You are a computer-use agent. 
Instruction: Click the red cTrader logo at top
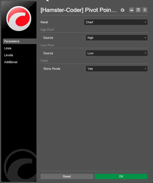click(x=19, y=18)
